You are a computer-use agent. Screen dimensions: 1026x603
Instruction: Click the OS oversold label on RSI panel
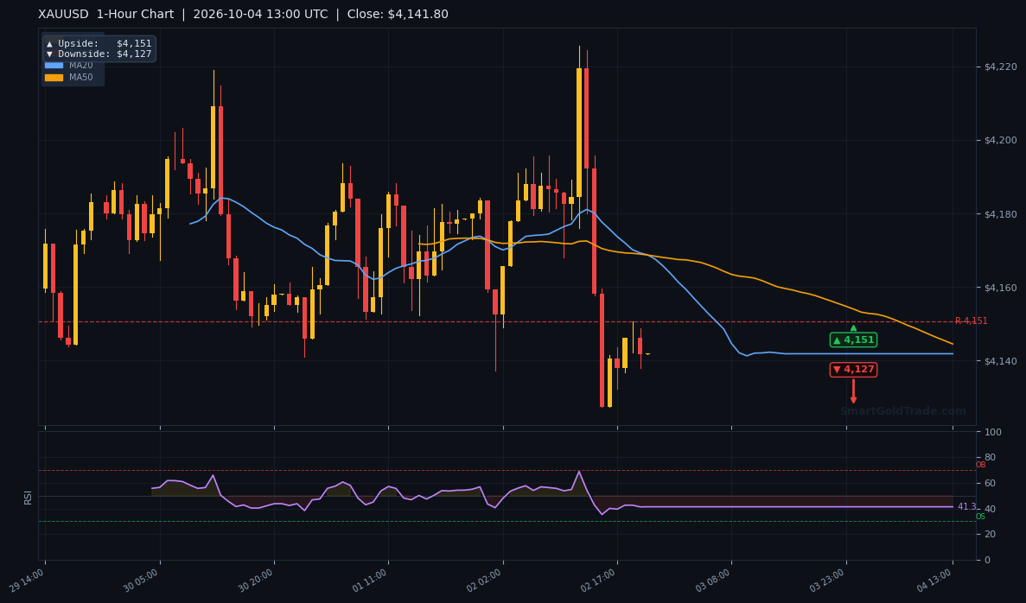click(980, 517)
